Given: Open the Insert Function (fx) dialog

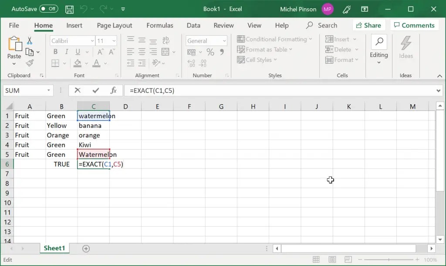Looking at the screenshot, I should pyautogui.click(x=113, y=90).
